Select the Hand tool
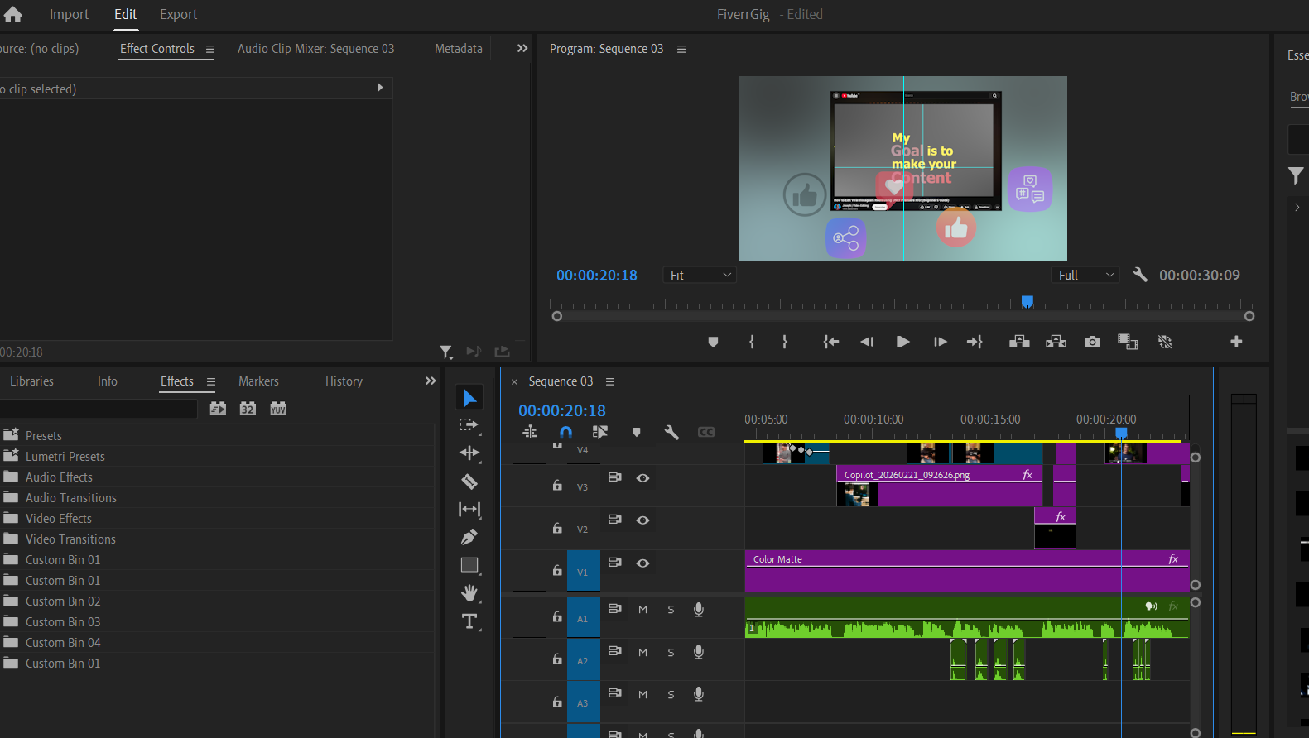 (469, 592)
